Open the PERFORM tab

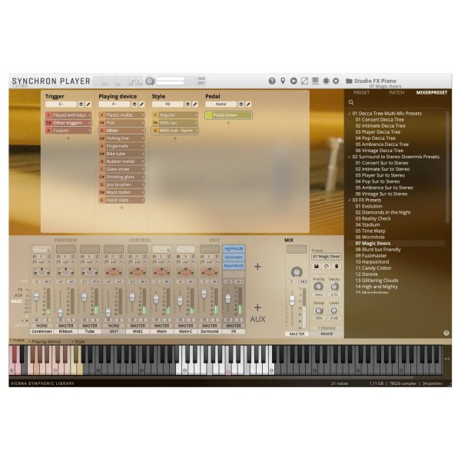[65, 240]
